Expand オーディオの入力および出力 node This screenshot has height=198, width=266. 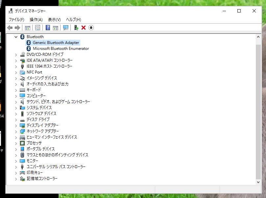coord(16,84)
